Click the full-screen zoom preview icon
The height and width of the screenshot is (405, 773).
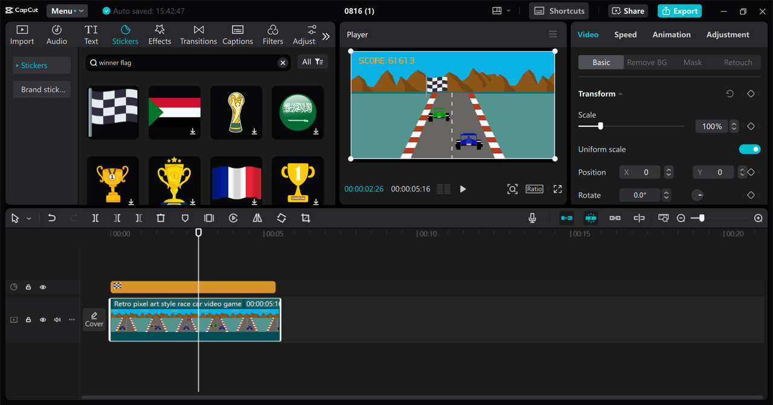512,189
